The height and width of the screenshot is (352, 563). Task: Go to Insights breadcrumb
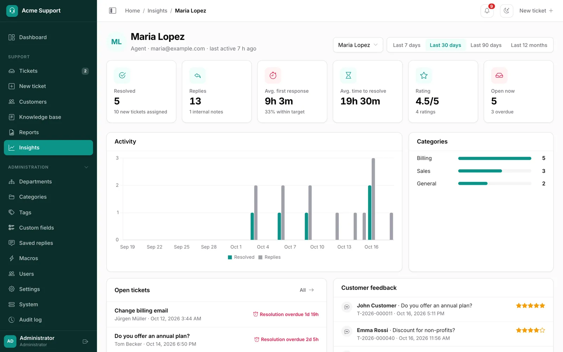click(157, 11)
